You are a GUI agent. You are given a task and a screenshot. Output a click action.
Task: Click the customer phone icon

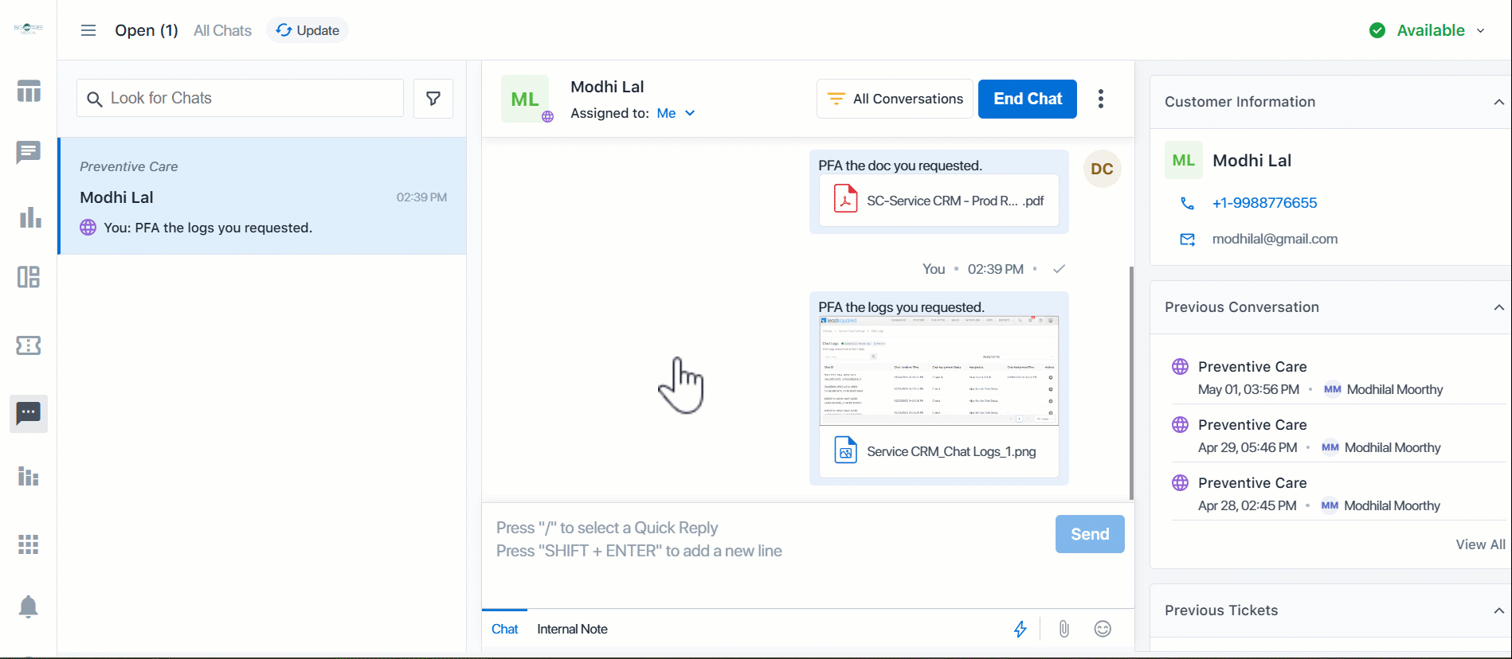pos(1187,203)
